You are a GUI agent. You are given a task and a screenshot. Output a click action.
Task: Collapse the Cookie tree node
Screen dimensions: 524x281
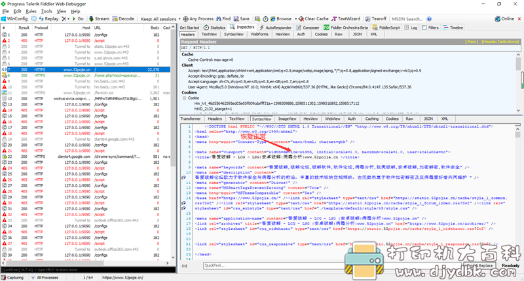coord(184,98)
